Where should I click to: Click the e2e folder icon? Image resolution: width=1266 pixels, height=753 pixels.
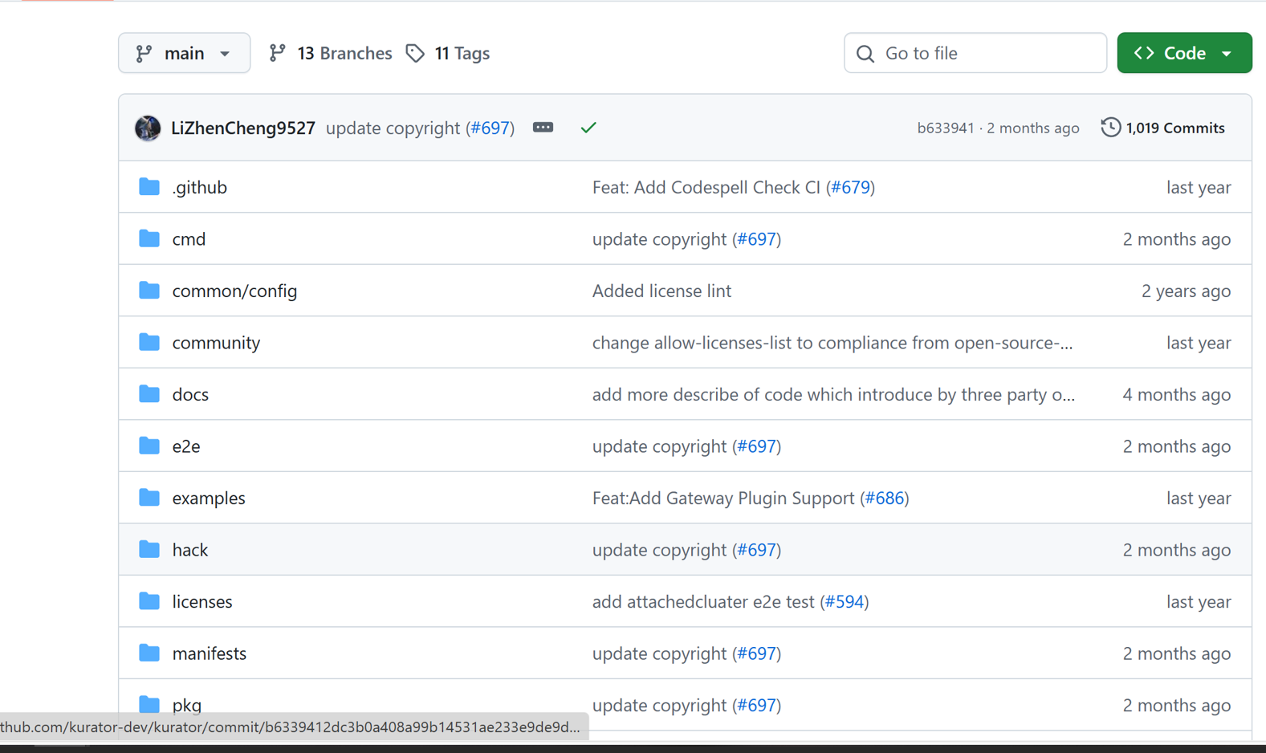pos(149,446)
